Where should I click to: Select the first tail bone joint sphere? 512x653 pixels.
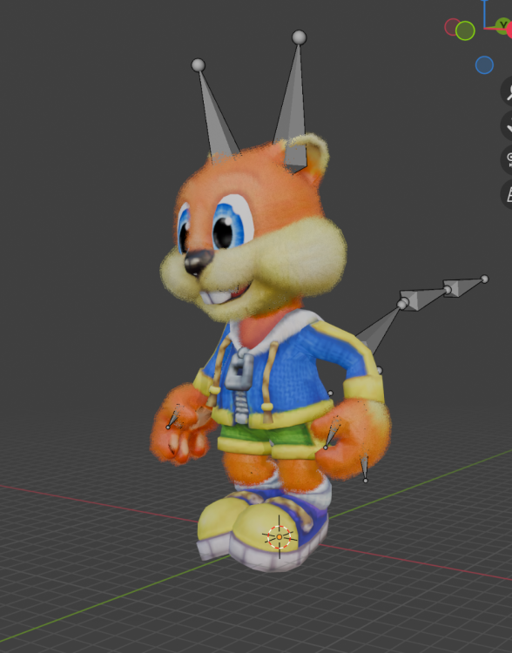pyautogui.click(x=402, y=304)
